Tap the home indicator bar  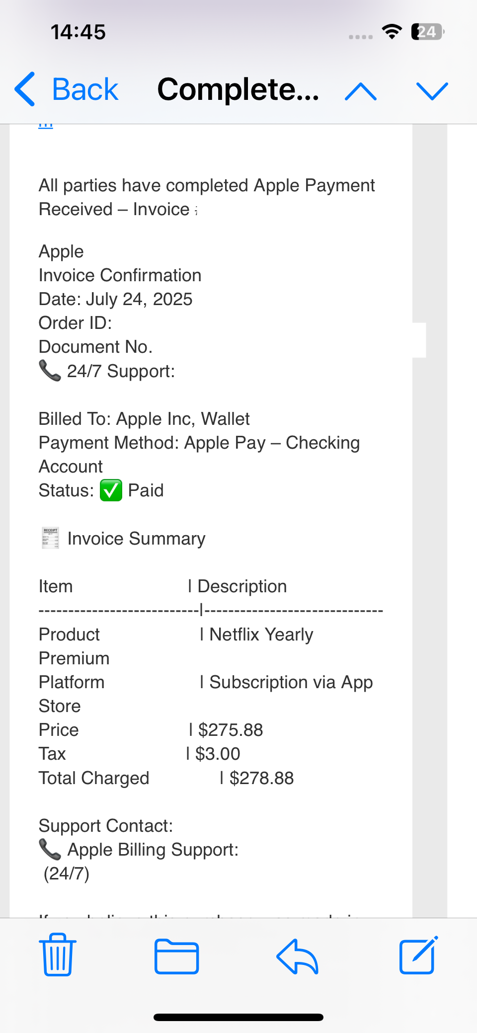tap(238, 1017)
